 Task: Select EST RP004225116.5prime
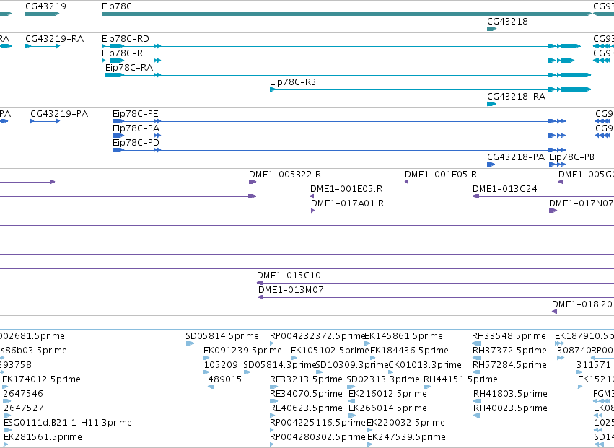click(x=272, y=430)
